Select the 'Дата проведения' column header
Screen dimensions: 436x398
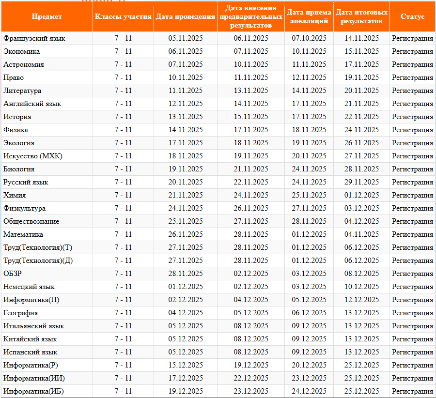coord(186,16)
